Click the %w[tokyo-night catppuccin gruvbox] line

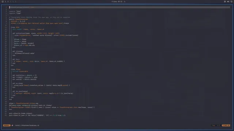coord(30,106)
